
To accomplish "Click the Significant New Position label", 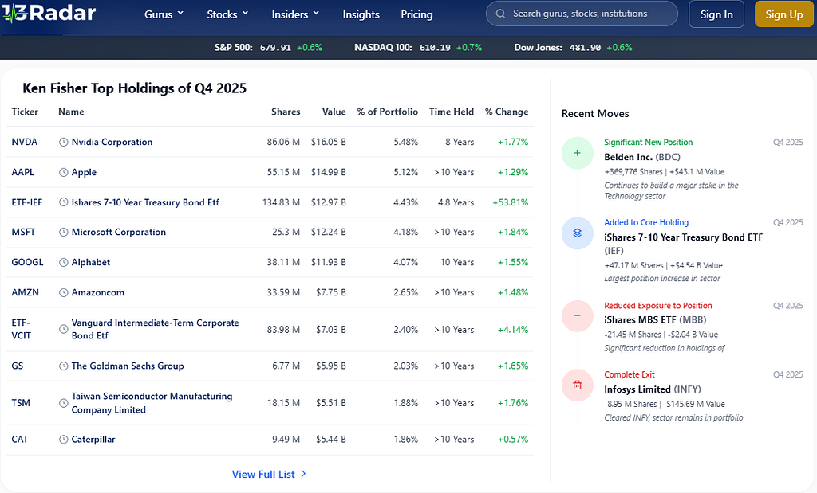I will point(648,143).
